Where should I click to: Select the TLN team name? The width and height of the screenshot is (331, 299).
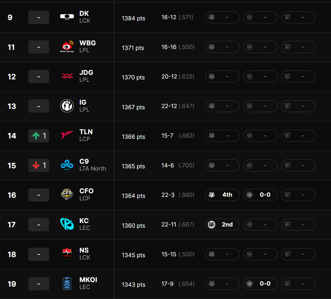point(86,132)
